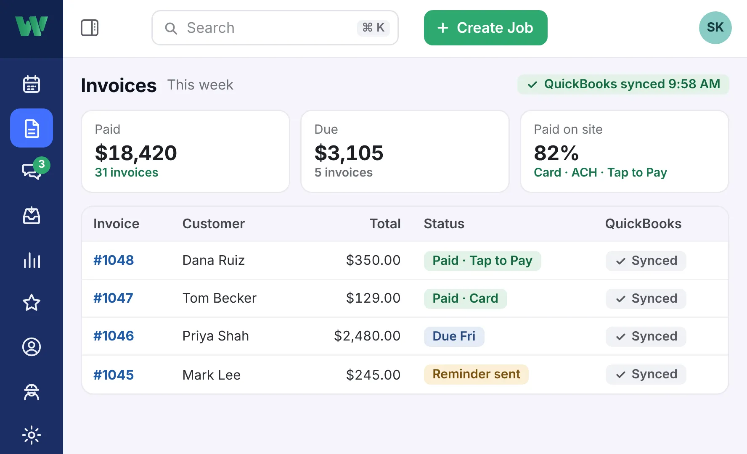Click the Total column header
The width and height of the screenshot is (747, 454).
tap(385, 224)
